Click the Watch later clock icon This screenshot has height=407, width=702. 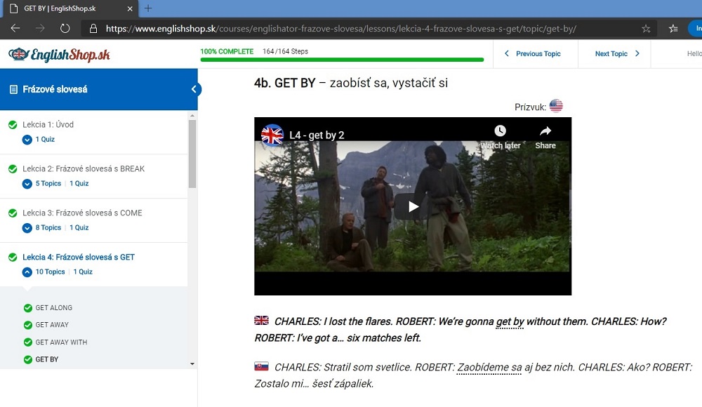[500, 131]
